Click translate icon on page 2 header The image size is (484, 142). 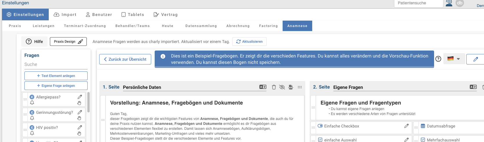click(x=473, y=87)
